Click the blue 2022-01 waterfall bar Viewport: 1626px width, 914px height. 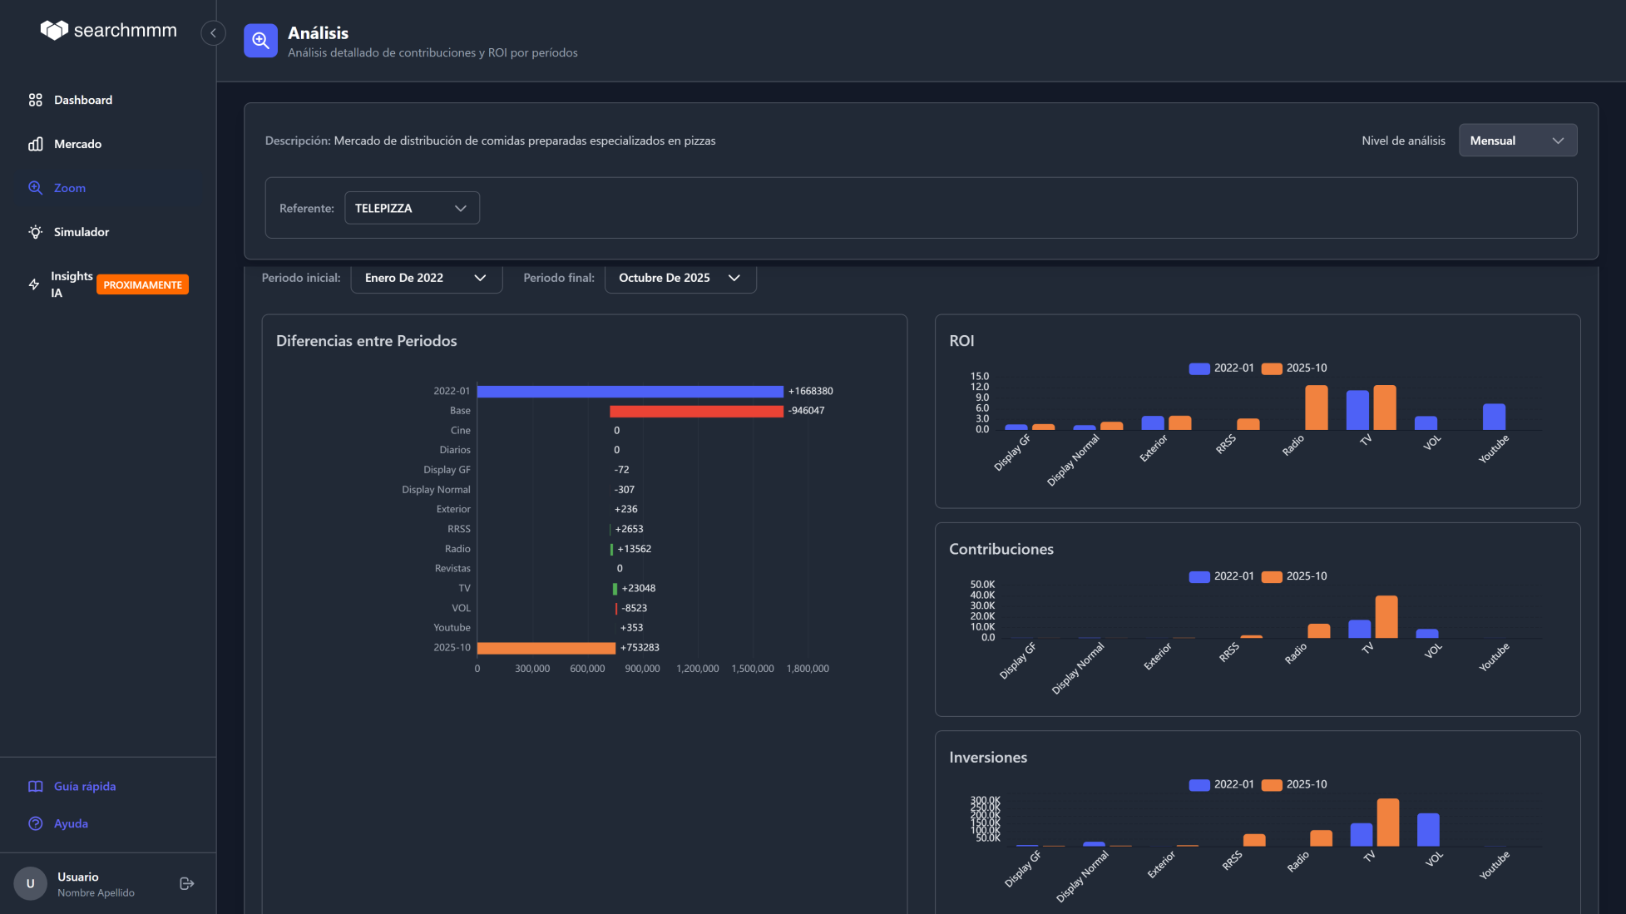(x=630, y=391)
